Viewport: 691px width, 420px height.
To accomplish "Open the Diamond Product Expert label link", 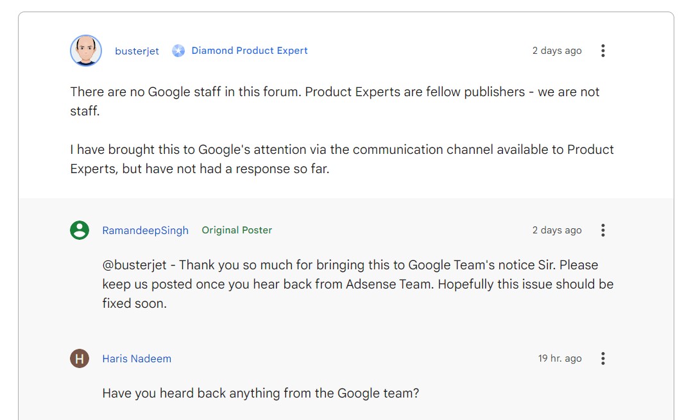I will (250, 51).
